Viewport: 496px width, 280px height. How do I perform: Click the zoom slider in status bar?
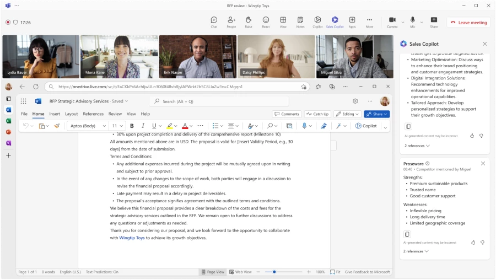pyautogui.click(x=274, y=272)
